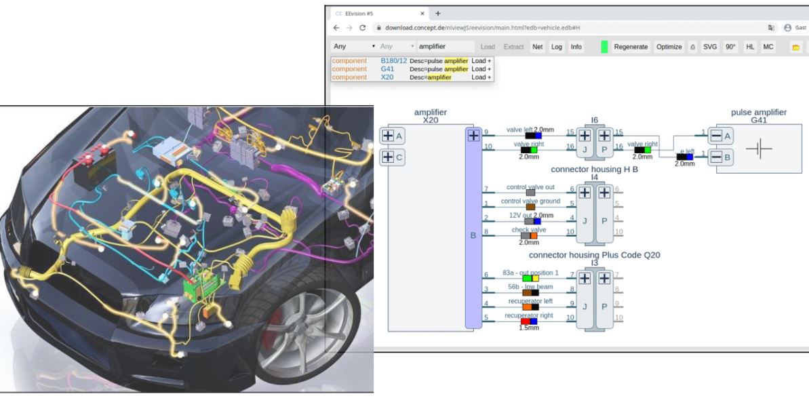Select B180/12 in search results
809x411 pixels.
(x=394, y=61)
